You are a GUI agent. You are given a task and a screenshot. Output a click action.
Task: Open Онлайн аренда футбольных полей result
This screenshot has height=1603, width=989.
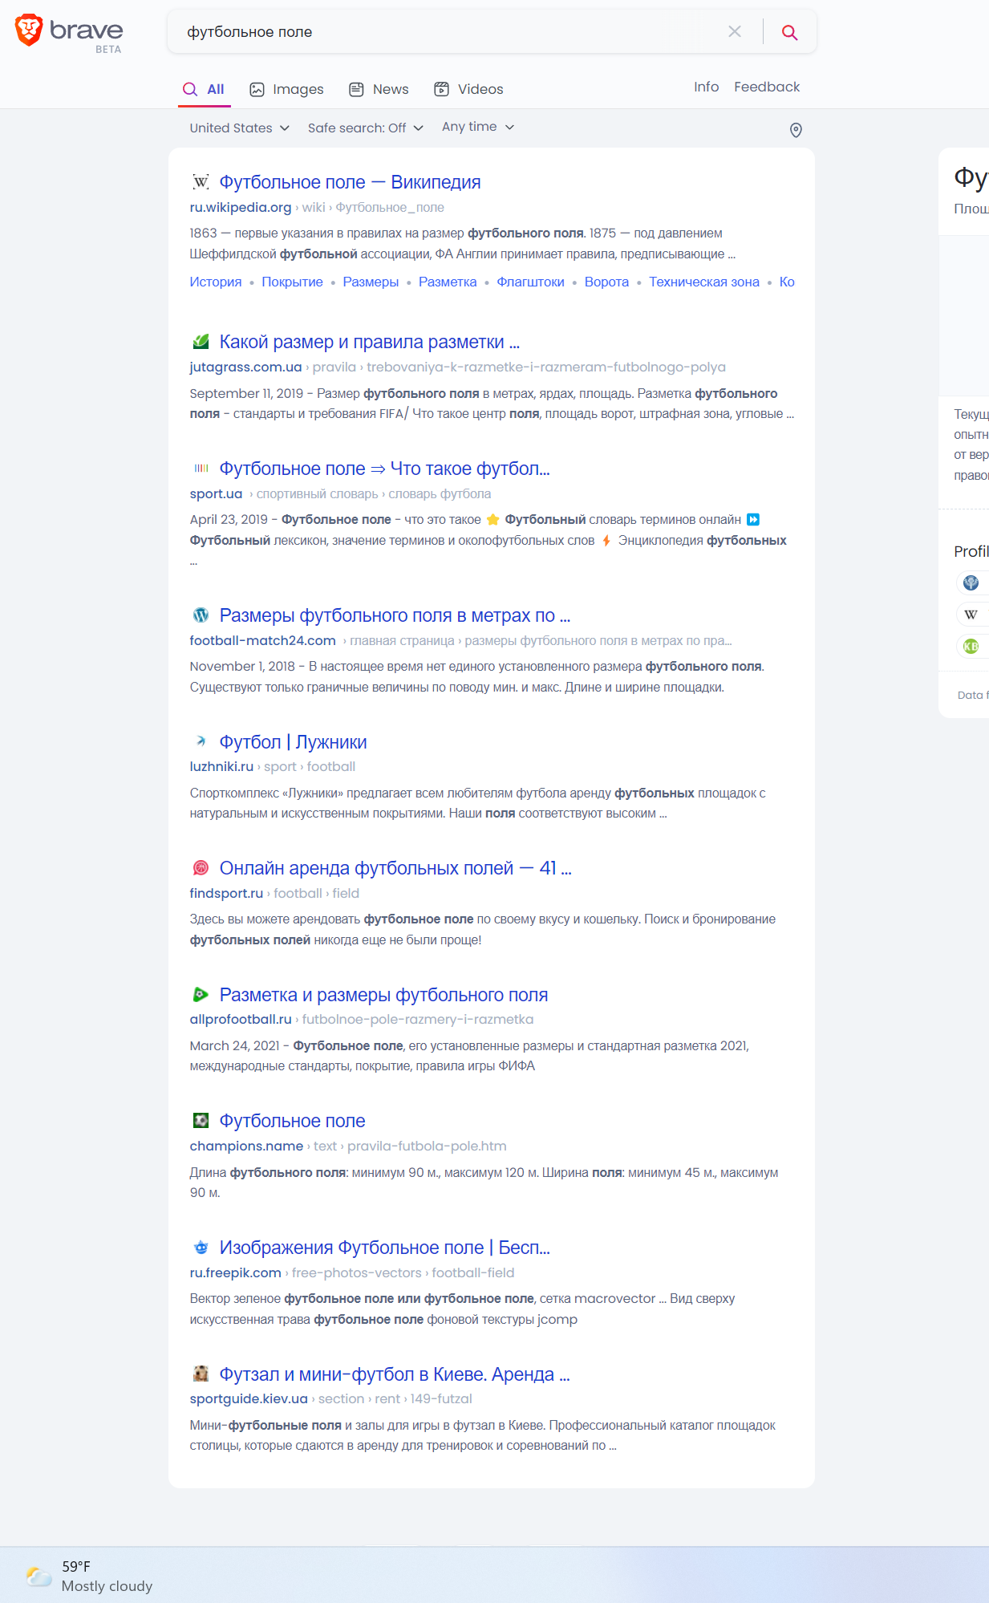tap(395, 868)
